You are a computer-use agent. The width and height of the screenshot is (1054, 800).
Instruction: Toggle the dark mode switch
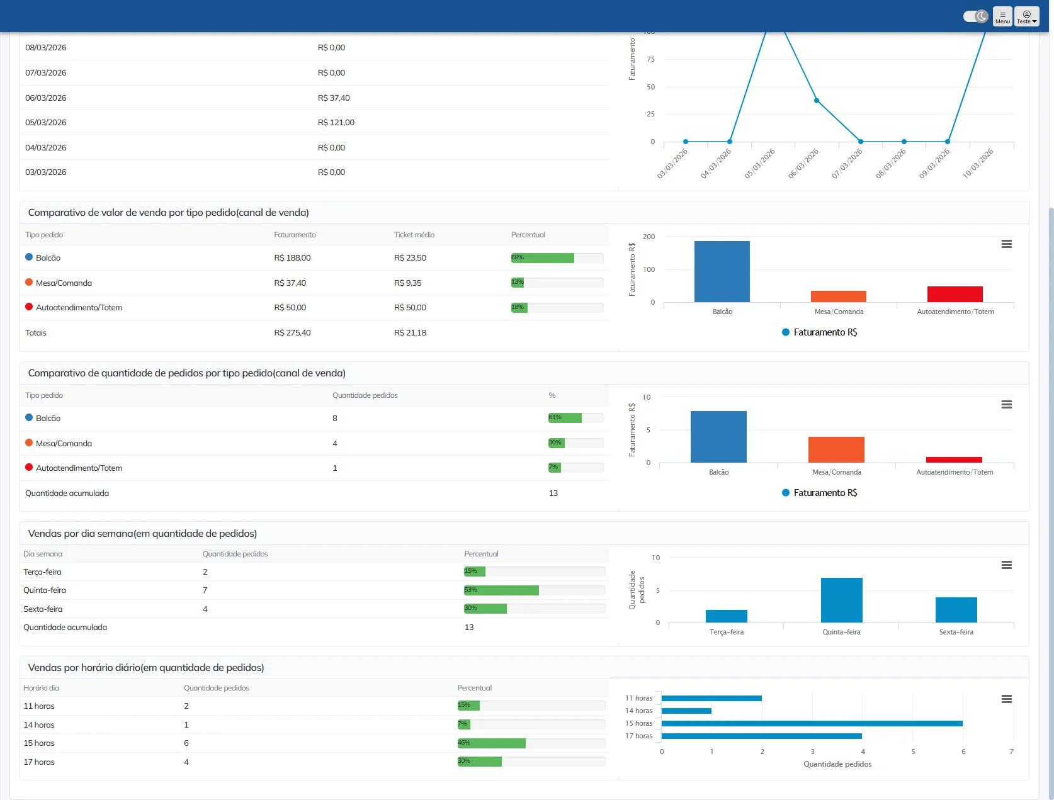pyautogui.click(x=975, y=16)
